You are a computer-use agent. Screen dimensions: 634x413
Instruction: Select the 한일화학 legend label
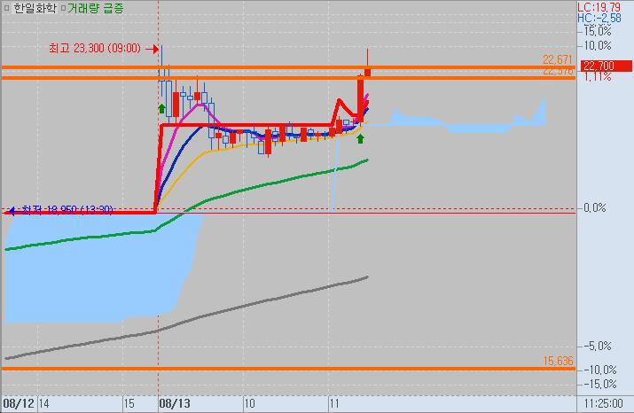point(35,8)
